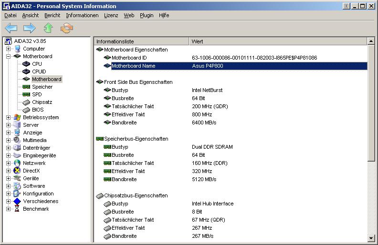Viewport: 378px width, 245px height.
Task: Open the Bericht menu
Action: pos(52,15)
